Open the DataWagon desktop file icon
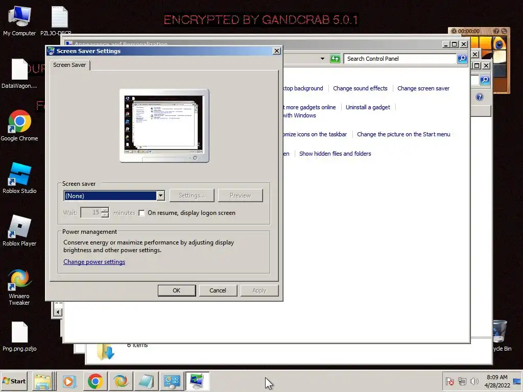 pos(19,73)
